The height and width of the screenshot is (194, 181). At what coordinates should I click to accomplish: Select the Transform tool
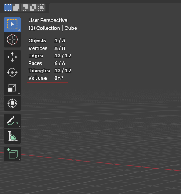point(12,103)
